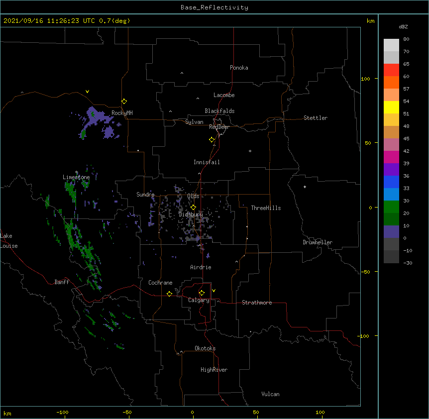Select the yellow diamond marker under Cochrane

tap(169, 294)
